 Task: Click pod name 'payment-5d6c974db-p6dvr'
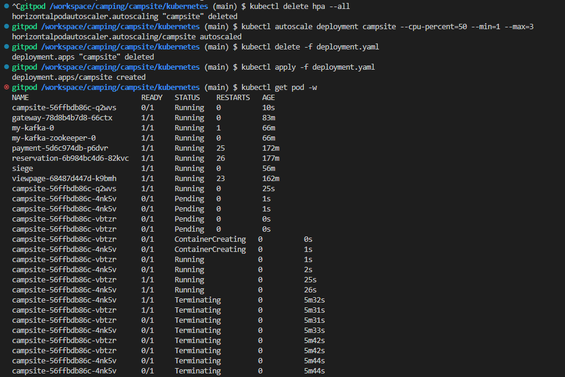(60, 148)
